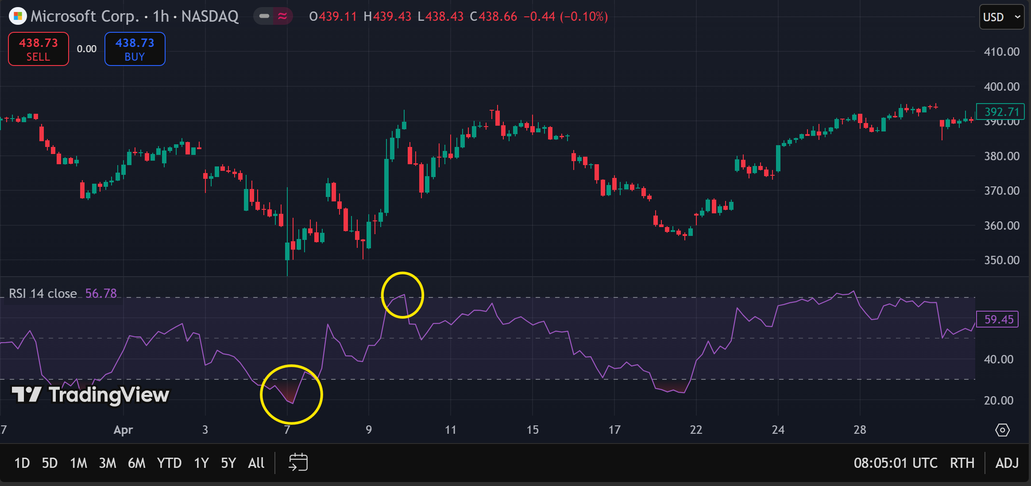
Task: Click the TradingView logo
Action: (x=91, y=395)
